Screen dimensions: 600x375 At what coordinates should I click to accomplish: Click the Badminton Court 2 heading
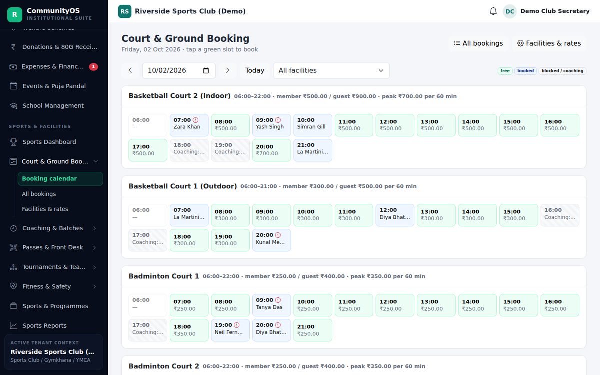(164, 366)
